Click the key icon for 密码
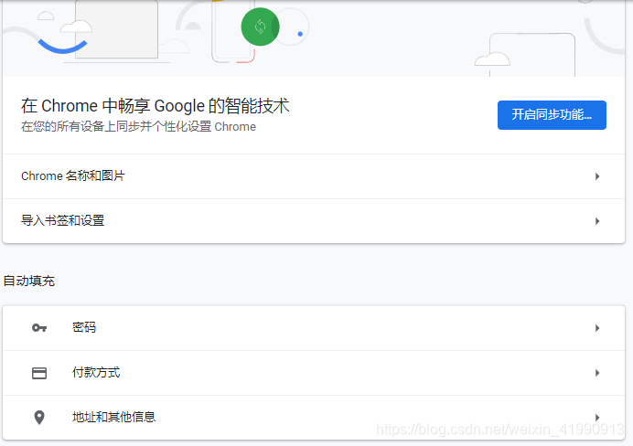 pos(39,328)
